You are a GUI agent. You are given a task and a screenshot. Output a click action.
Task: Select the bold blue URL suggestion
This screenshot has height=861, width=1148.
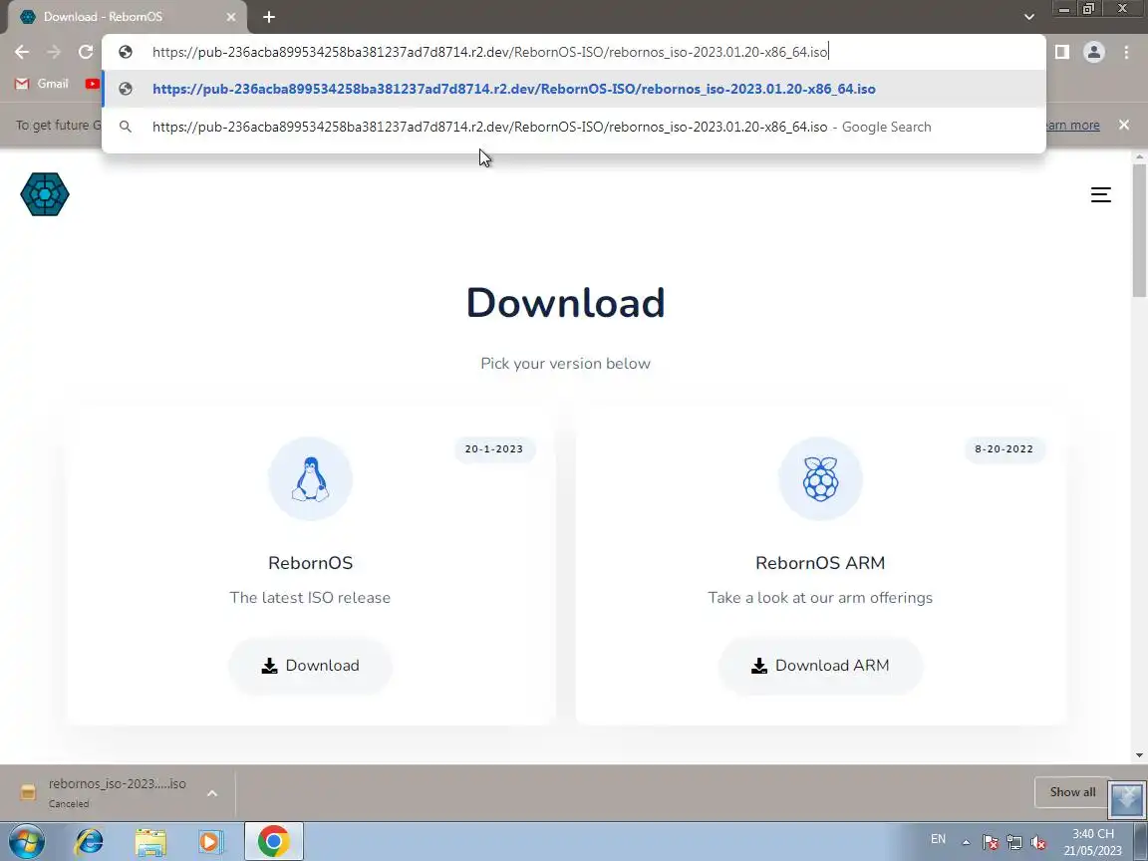pyautogui.click(x=574, y=90)
